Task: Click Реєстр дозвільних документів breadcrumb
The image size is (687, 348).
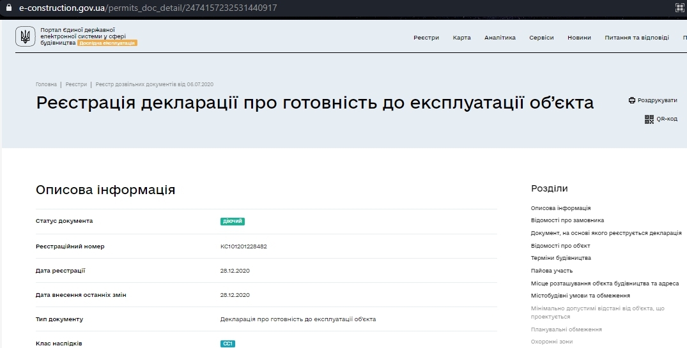Action: point(154,84)
